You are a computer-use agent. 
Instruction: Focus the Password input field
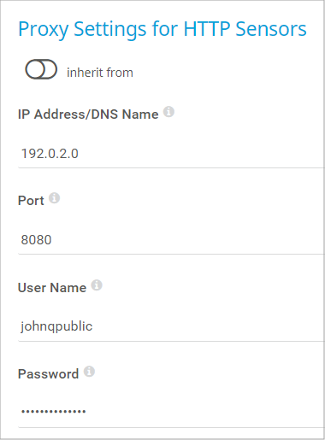(x=171, y=412)
